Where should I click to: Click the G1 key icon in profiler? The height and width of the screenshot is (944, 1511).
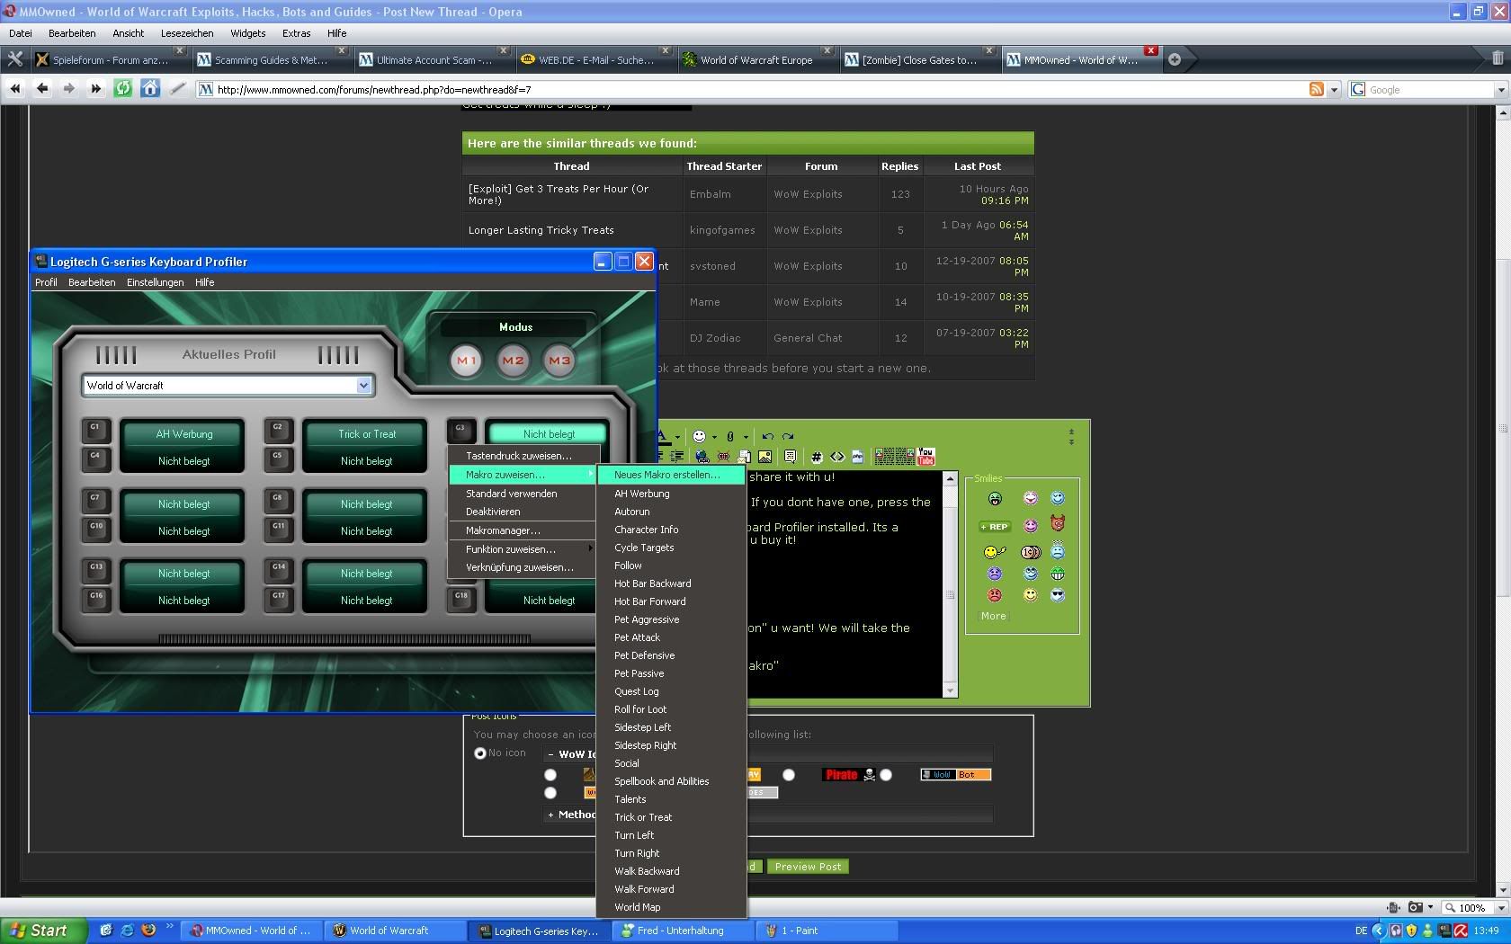(95, 430)
